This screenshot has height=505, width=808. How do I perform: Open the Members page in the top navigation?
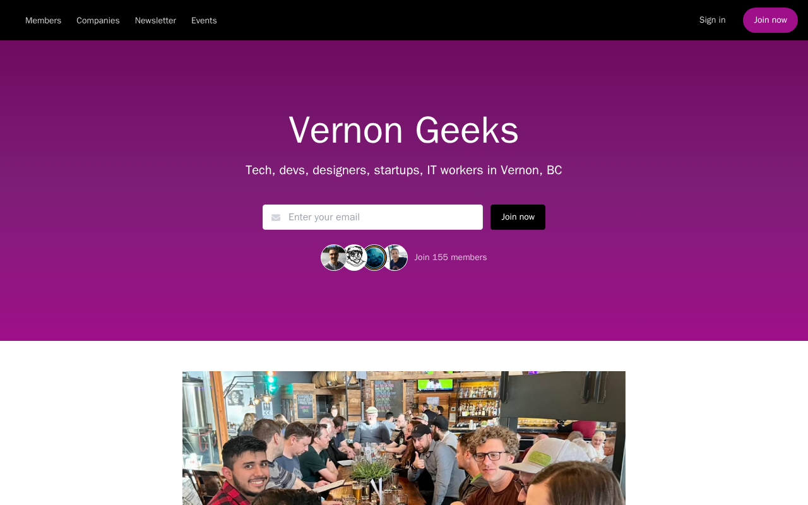click(44, 20)
